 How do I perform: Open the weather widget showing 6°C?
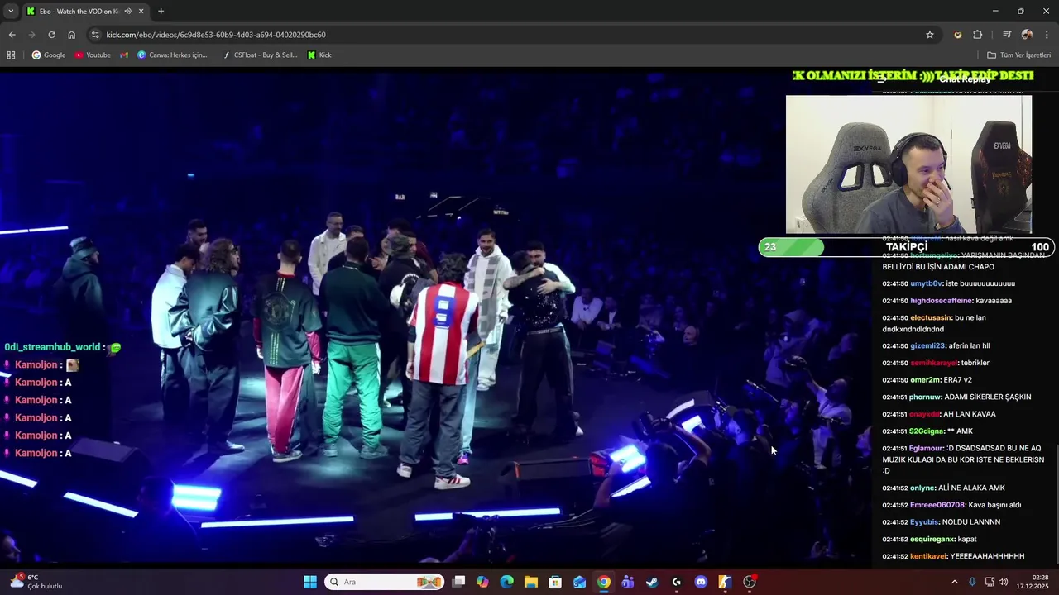[36, 582]
